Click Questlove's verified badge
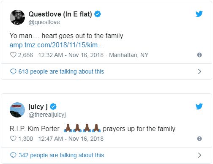Image resolution: width=213 pixels, height=164 pixels. tap(98, 14)
